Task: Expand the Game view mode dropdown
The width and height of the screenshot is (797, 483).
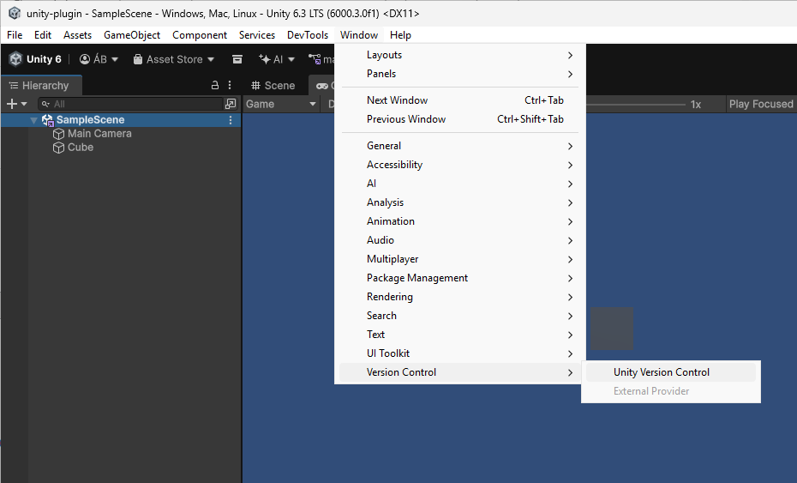Action: tap(281, 104)
